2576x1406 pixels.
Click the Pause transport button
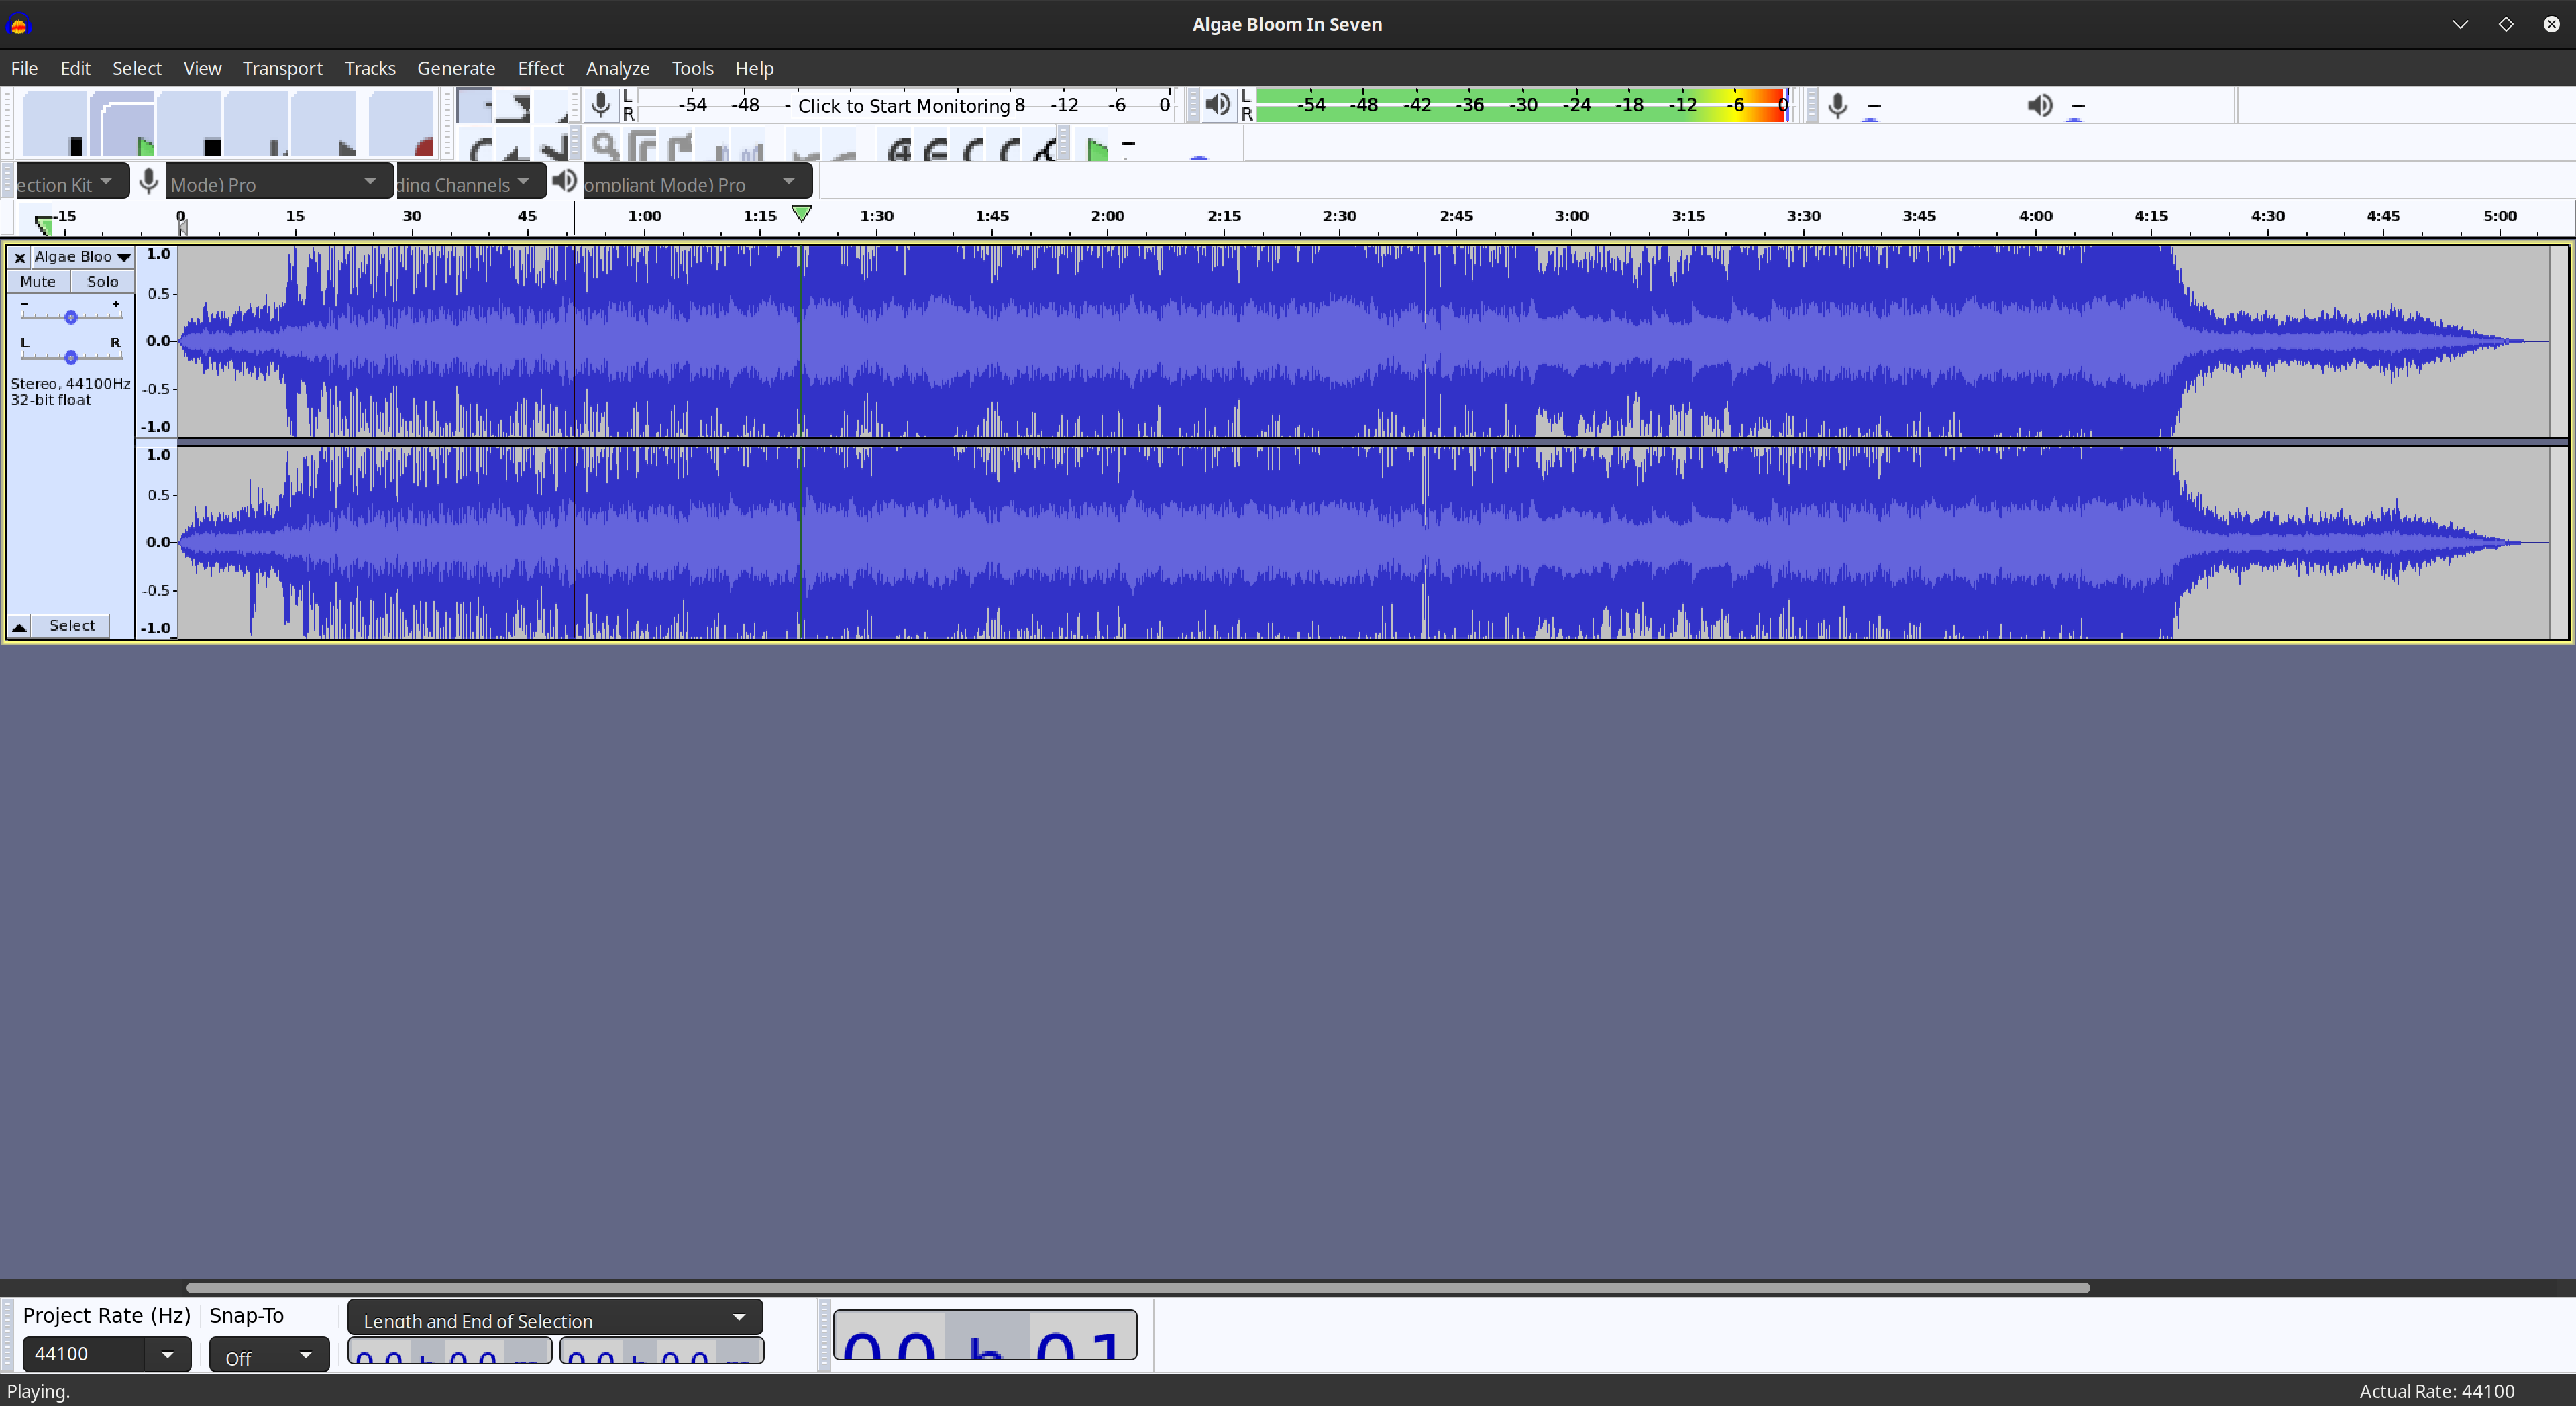point(55,124)
